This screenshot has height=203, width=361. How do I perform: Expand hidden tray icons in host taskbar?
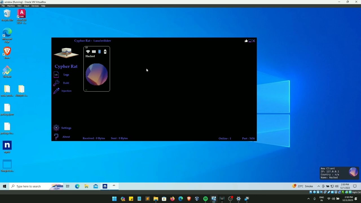(308, 199)
